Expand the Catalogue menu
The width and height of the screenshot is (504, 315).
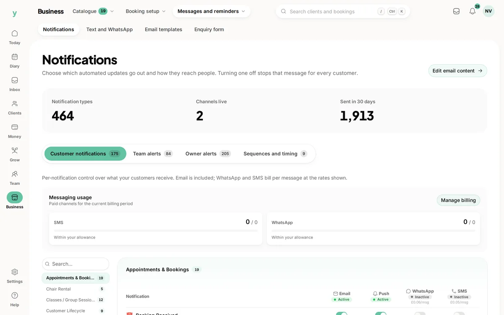point(93,11)
